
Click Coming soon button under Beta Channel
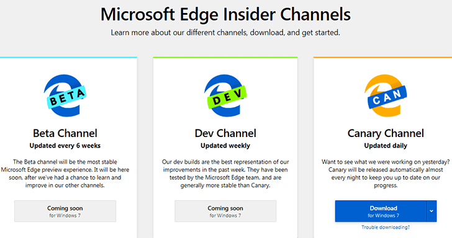[65, 211]
